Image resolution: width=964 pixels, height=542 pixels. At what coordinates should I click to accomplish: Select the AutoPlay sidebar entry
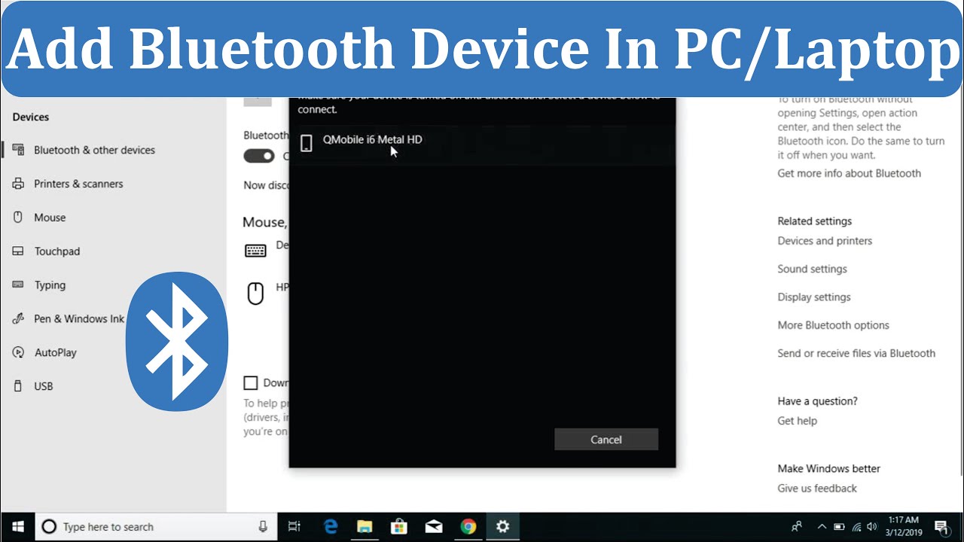56,352
